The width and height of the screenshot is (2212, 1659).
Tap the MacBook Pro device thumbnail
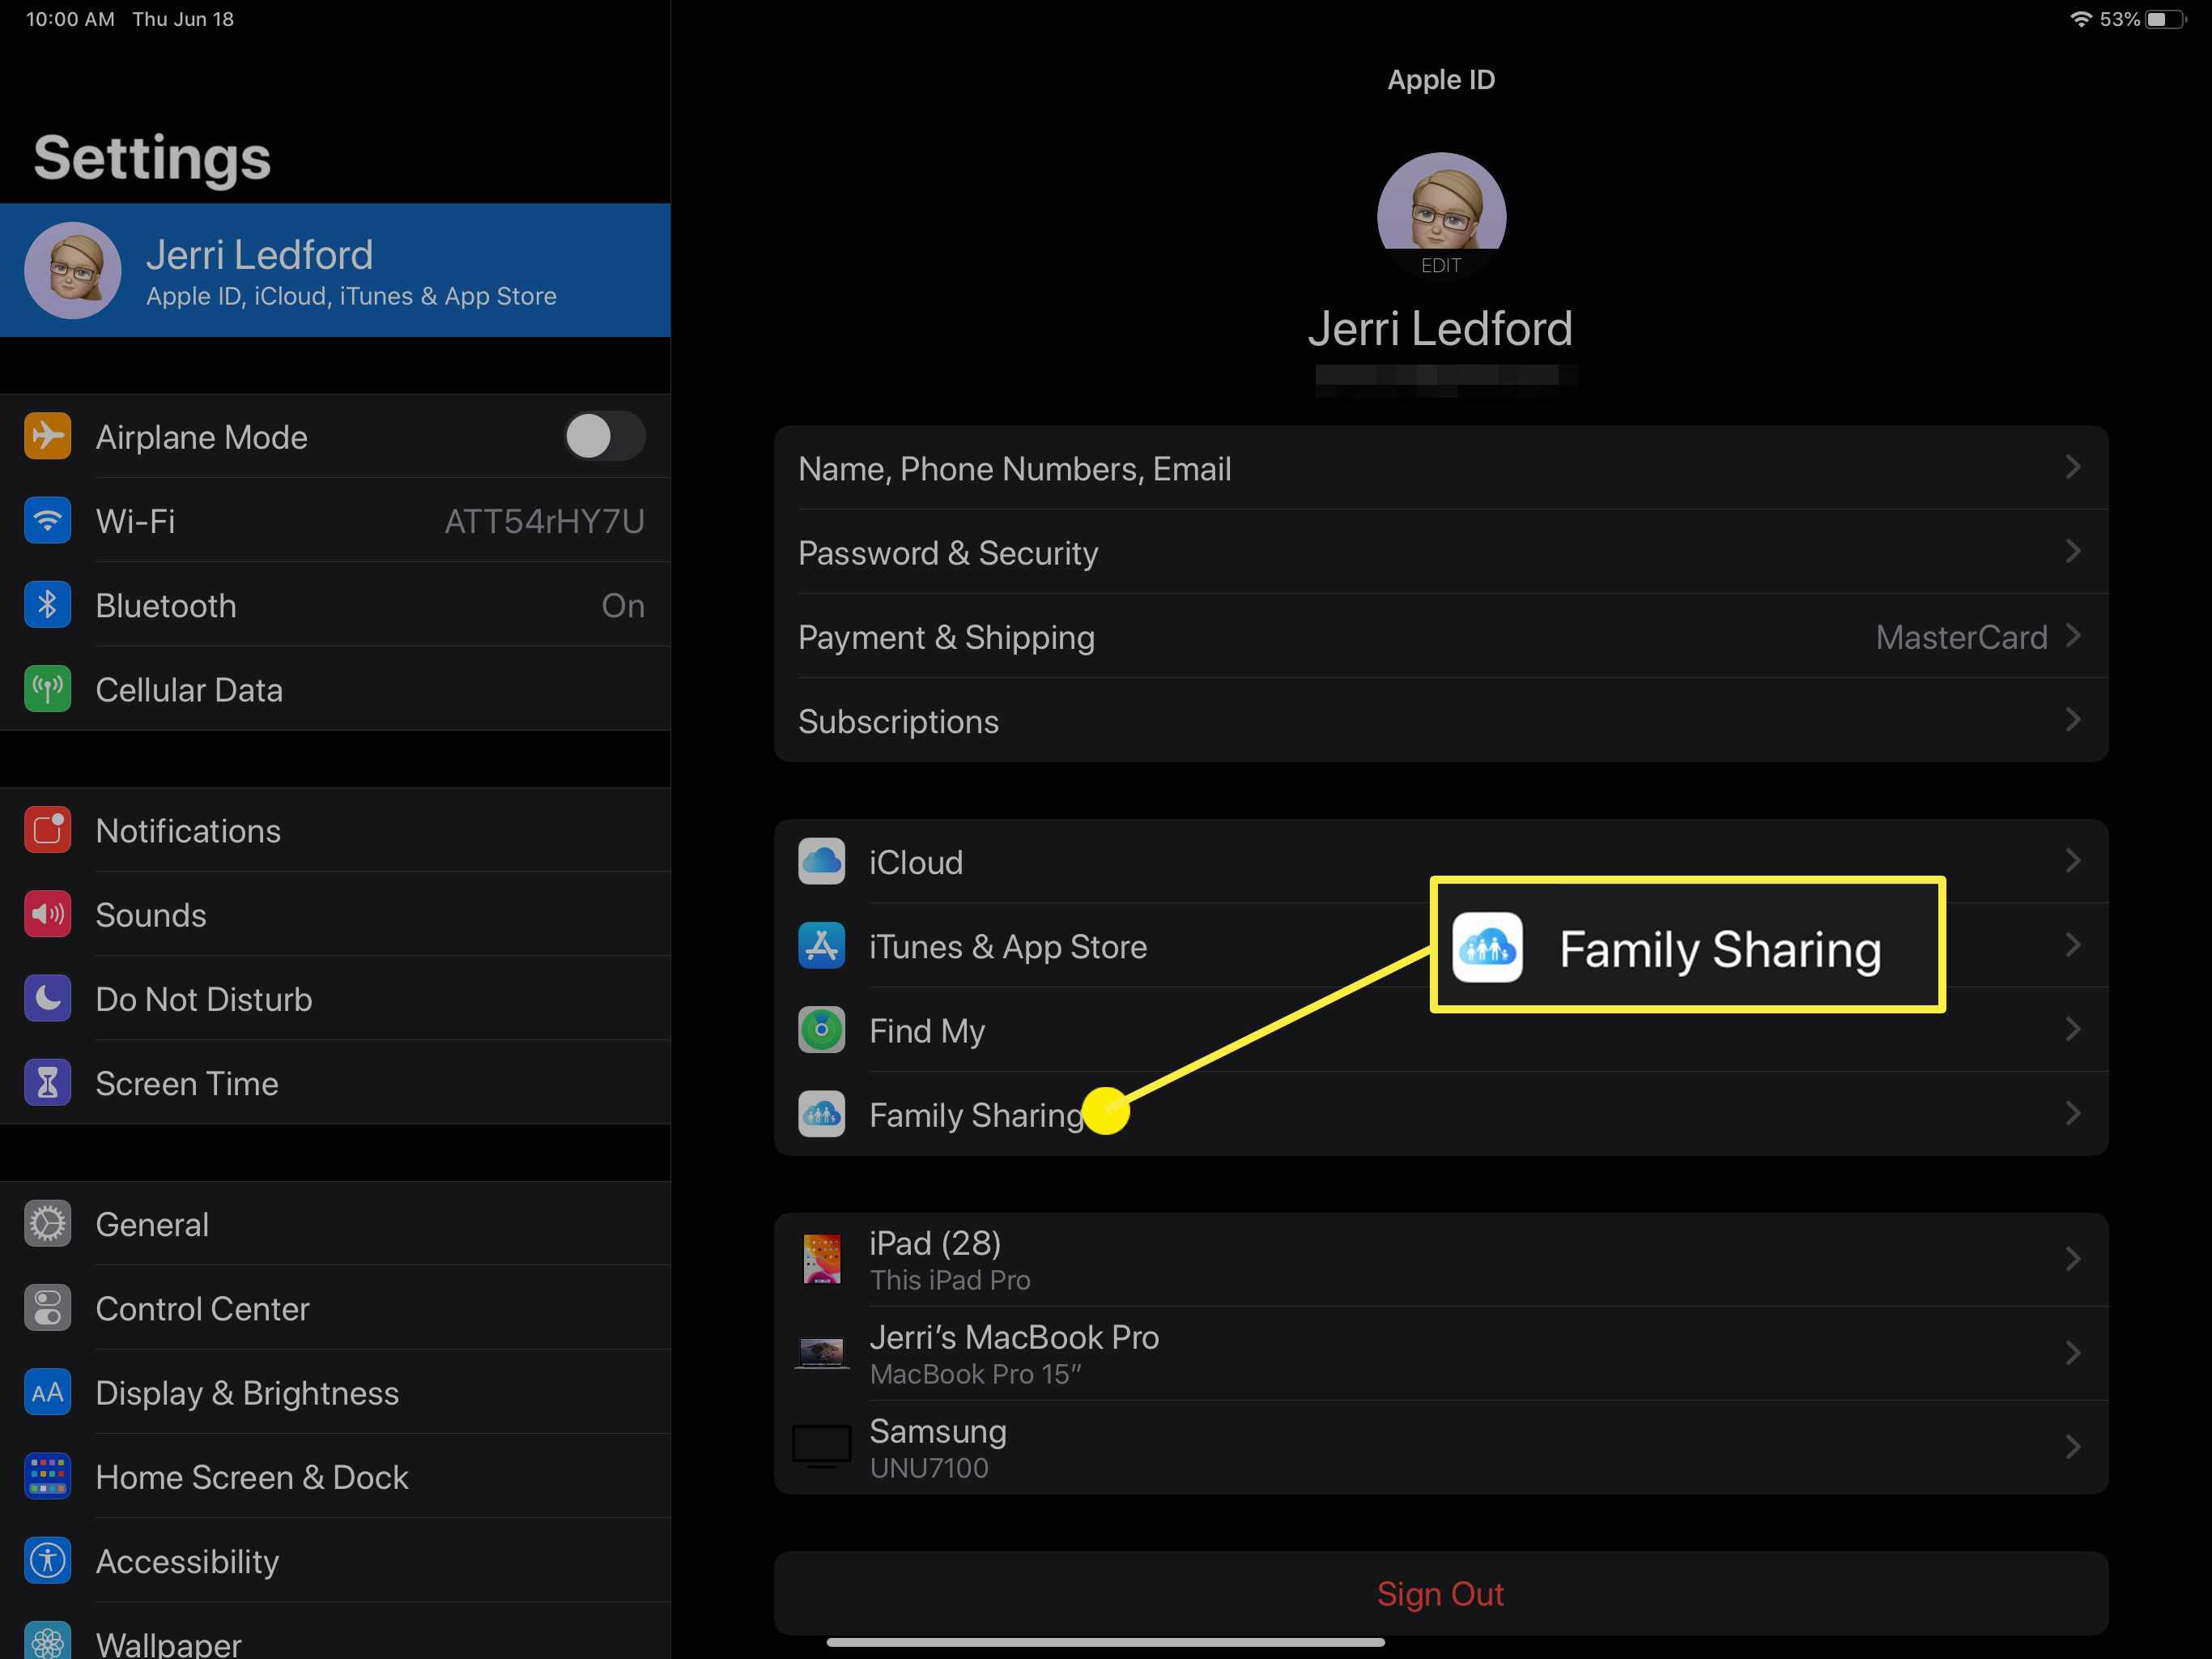click(822, 1353)
